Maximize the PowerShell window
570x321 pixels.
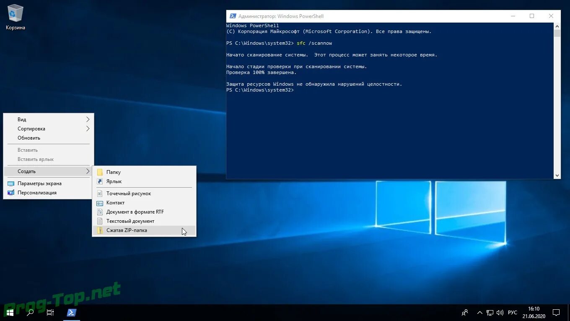(x=532, y=16)
